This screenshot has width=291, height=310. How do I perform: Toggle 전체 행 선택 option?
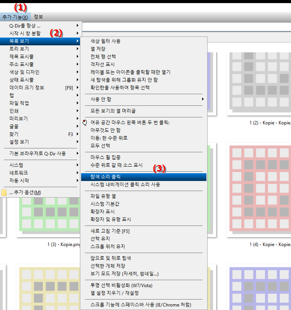tap(144, 57)
